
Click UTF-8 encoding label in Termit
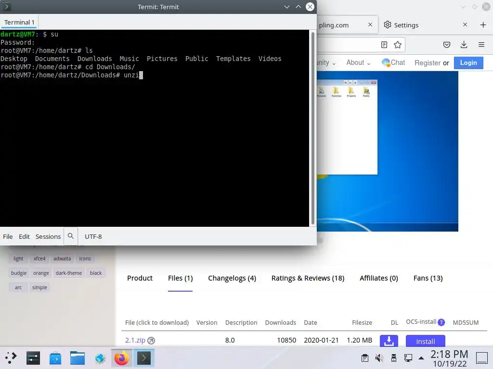[93, 236]
